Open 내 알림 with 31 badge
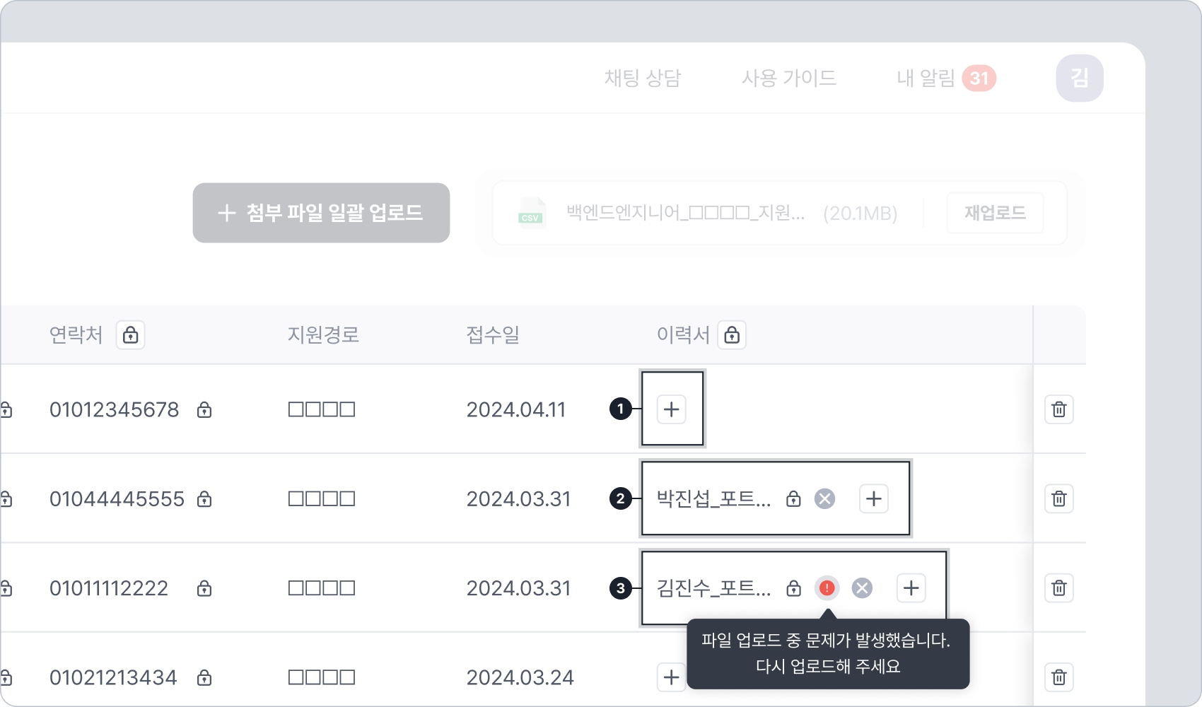Viewport: 1202px width, 707px height. point(946,78)
